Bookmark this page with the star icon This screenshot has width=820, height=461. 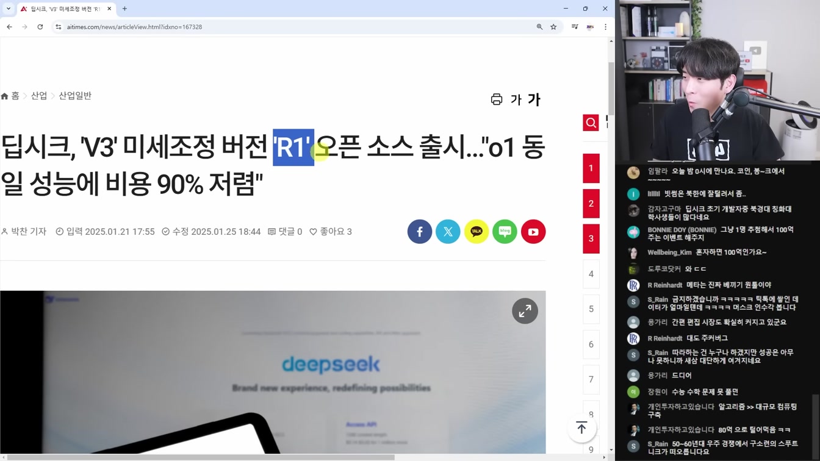click(x=553, y=27)
